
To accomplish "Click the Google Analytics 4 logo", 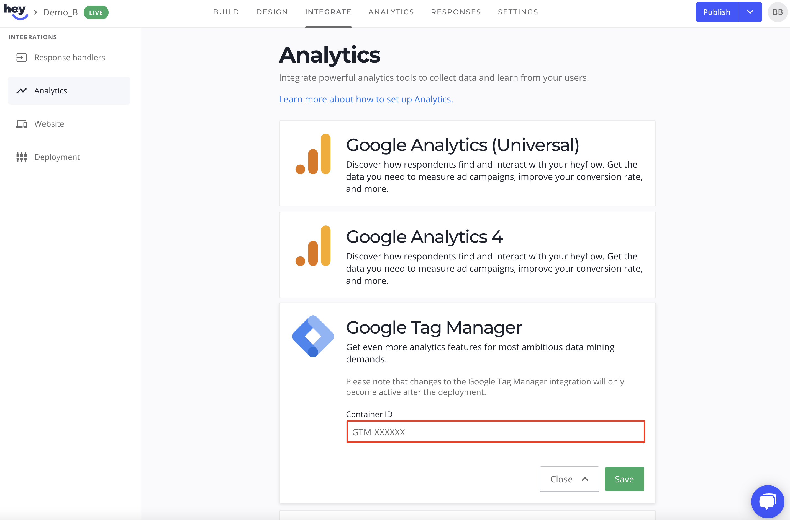I will coord(313,246).
